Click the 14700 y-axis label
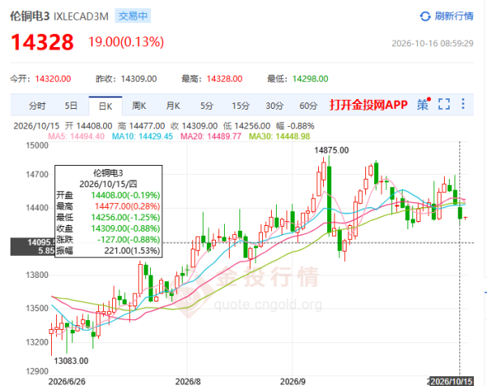Screen dimensions: 487x386 pos(37,175)
